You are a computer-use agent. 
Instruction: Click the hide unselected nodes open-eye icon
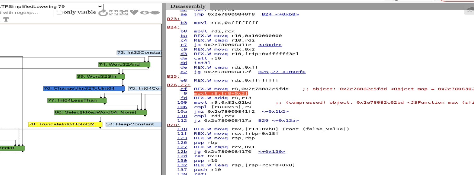(x=145, y=12)
